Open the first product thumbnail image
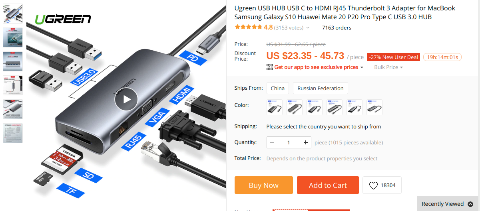480x211 pixels. pyautogui.click(x=13, y=14)
